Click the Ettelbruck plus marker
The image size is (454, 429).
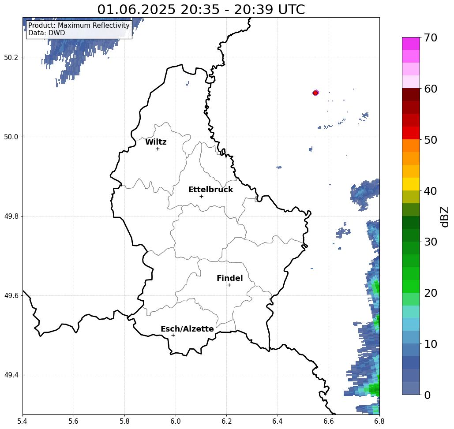(202, 196)
